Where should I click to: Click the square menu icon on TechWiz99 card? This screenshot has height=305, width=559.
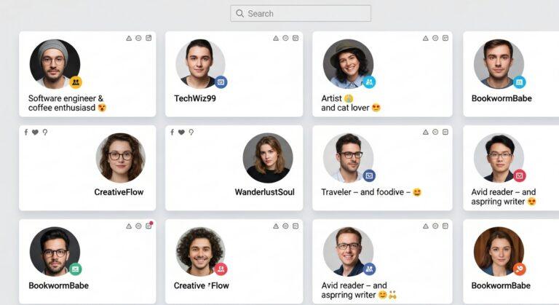pyautogui.click(x=296, y=38)
